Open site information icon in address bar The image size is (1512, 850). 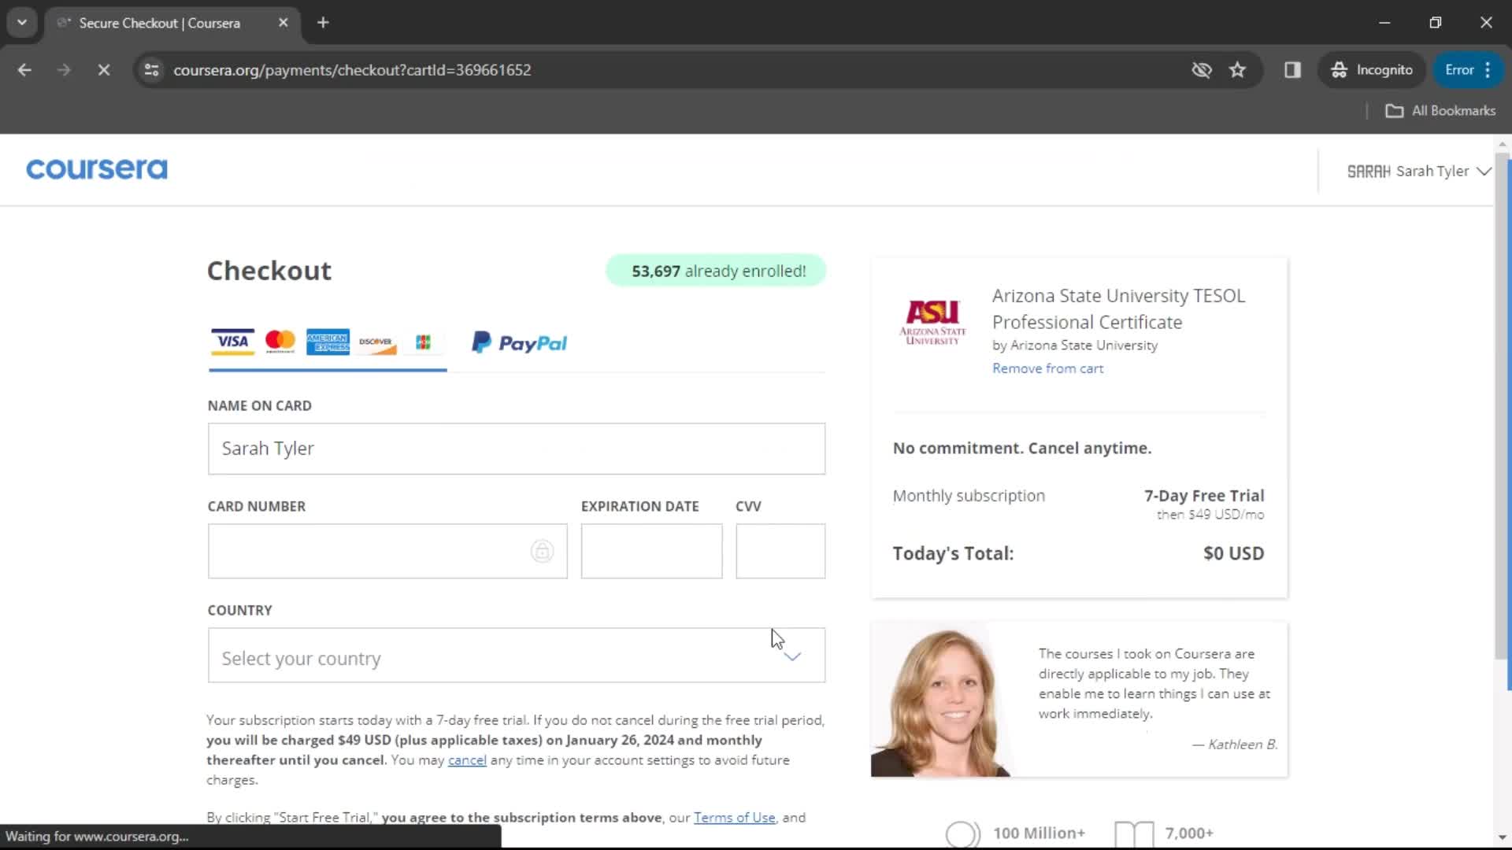point(152,70)
